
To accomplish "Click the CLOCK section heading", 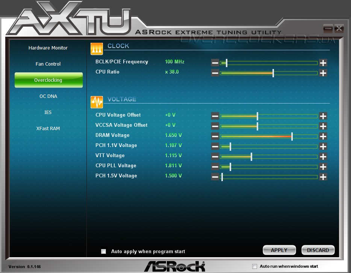I will click(x=118, y=46).
